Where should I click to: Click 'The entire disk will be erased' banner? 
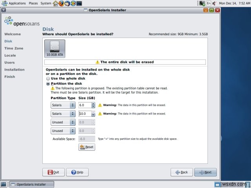[125, 62]
